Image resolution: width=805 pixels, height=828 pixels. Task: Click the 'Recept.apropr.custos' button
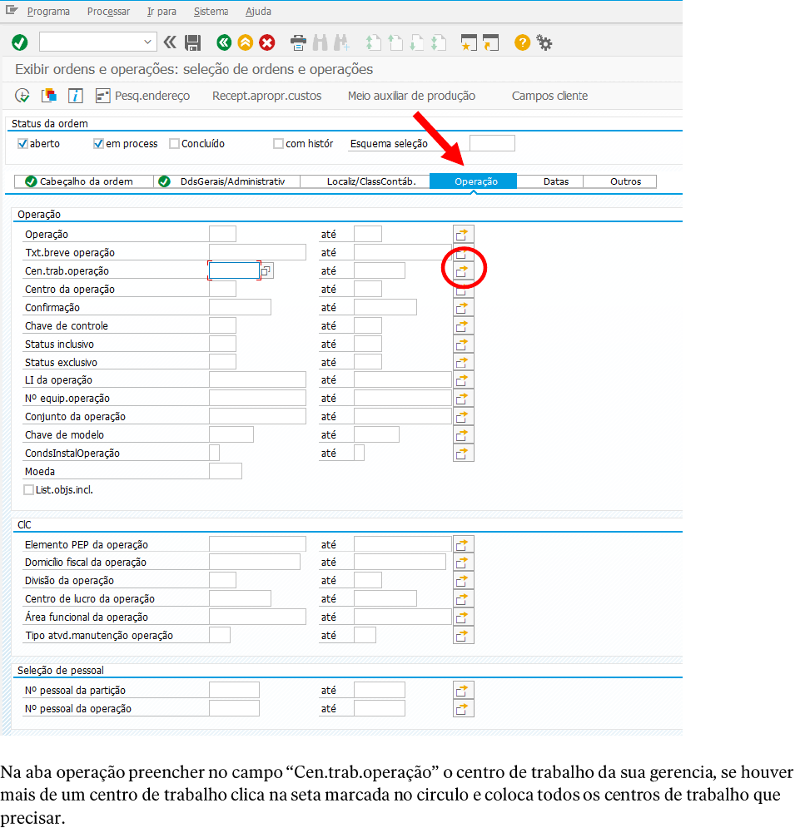[x=266, y=96]
